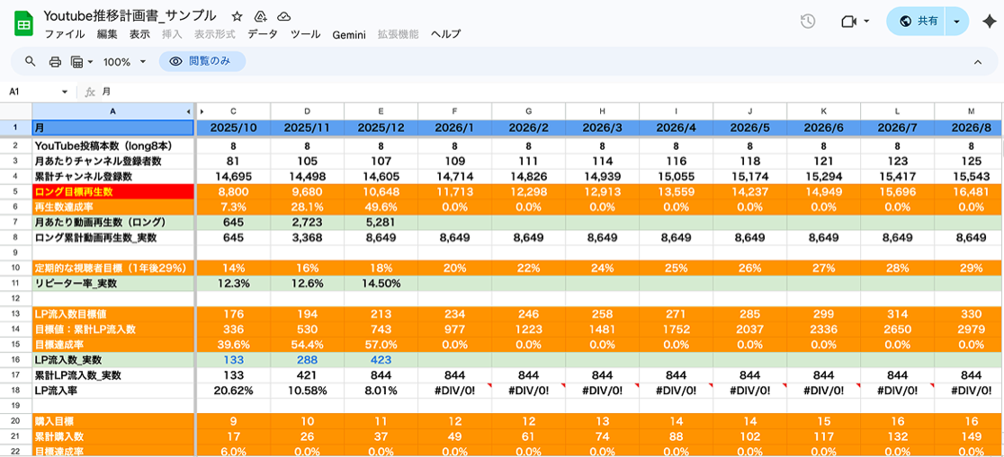
Task: Click the 閲覧のみ view-only button
Action: click(202, 61)
